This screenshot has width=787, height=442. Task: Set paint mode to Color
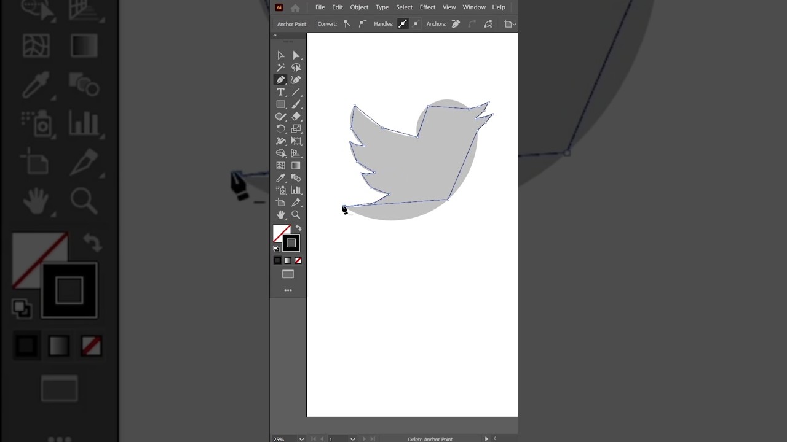[x=277, y=261]
